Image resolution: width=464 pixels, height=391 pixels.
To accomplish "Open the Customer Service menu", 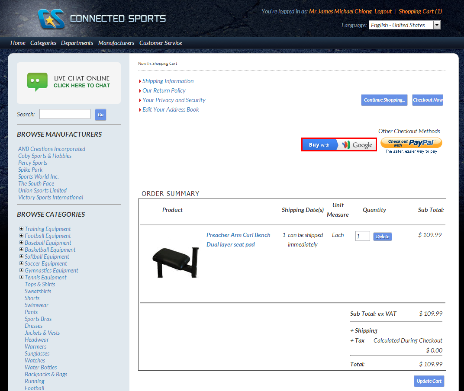I will 161,43.
